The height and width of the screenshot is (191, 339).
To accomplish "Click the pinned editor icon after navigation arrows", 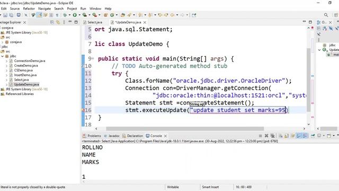I will pyautogui.click(x=194, y=15).
